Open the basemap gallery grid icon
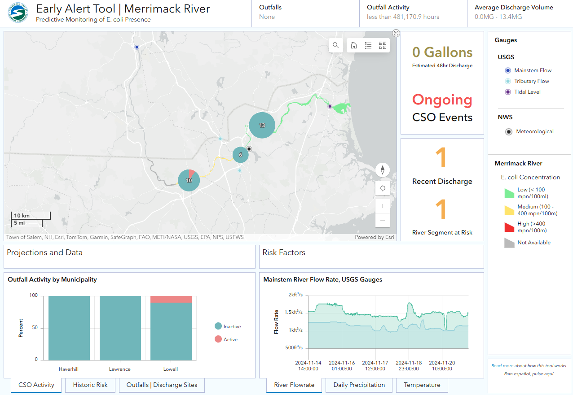The height and width of the screenshot is (395, 573). tap(383, 45)
